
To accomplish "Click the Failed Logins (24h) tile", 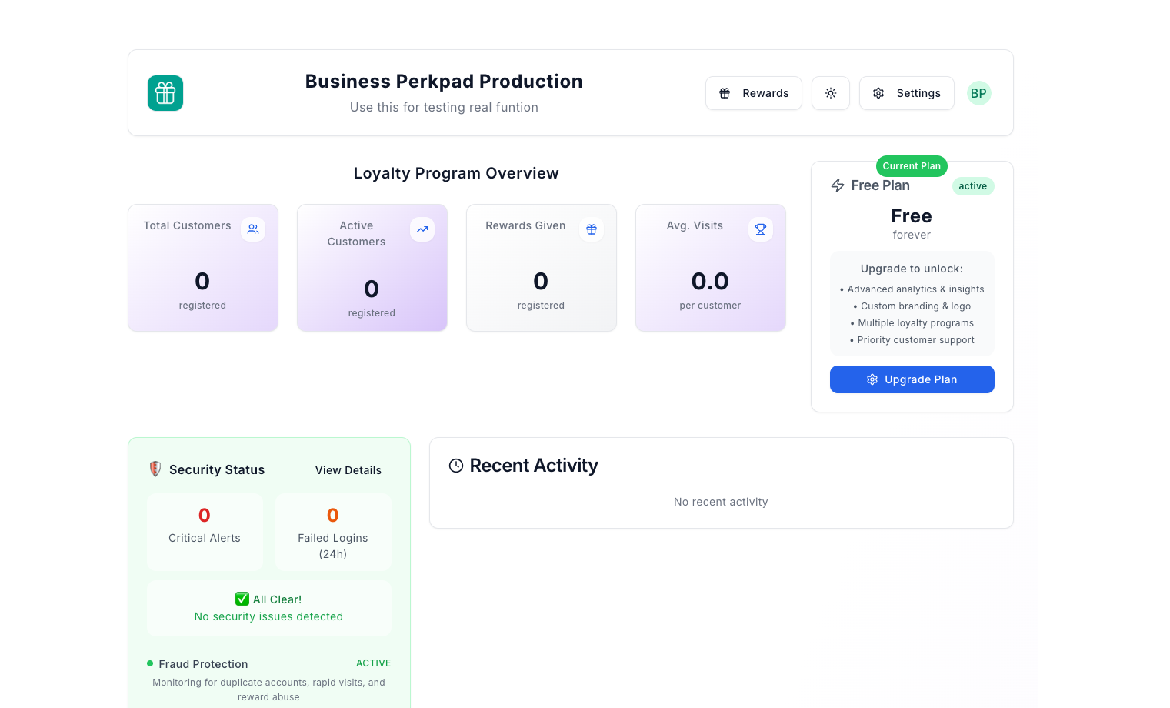I will (x=333, y=532).
